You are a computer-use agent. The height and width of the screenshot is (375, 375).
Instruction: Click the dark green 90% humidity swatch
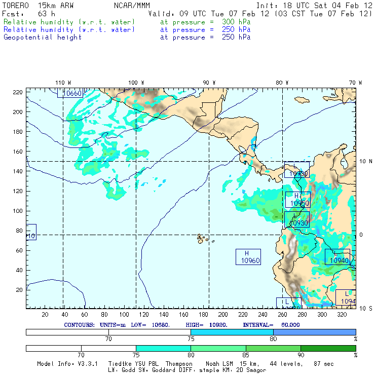(x=328, y=348)
